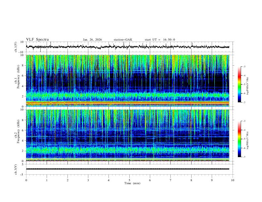Click the "VLF Spectra" plot title
This screenshot has width=262, height=202.
tap(37, 40)
